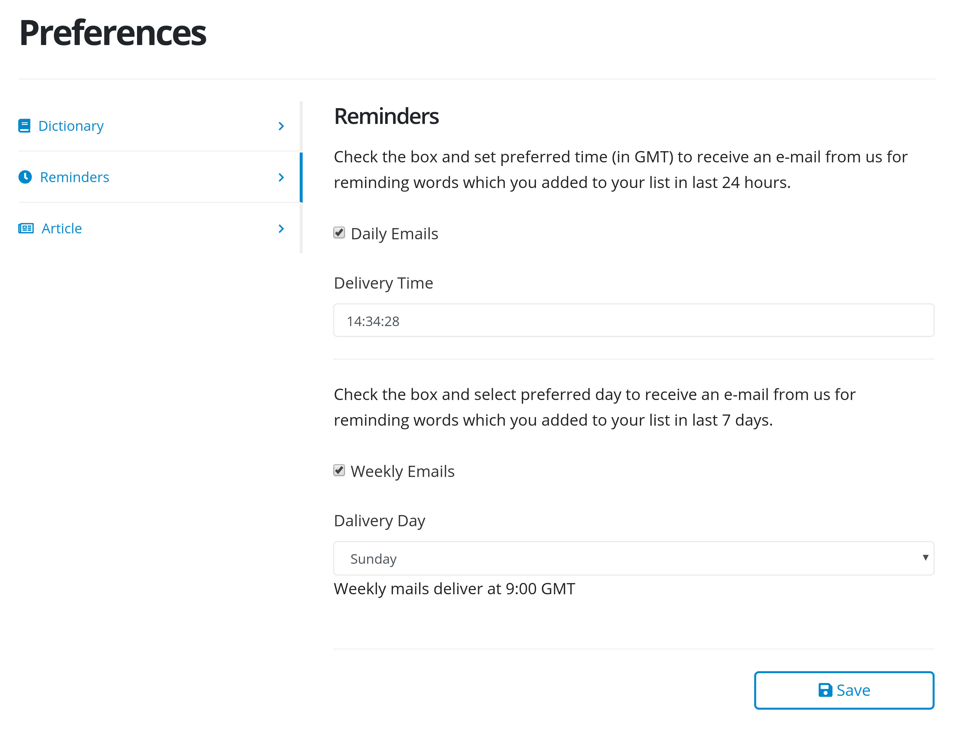Uncheck the Daily Emails checkbox
953x733 pixels.
click(x=339, y=232)
